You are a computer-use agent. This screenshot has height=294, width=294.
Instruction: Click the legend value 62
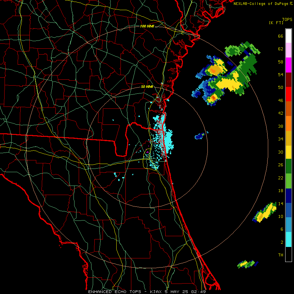(x=281, y=49)
